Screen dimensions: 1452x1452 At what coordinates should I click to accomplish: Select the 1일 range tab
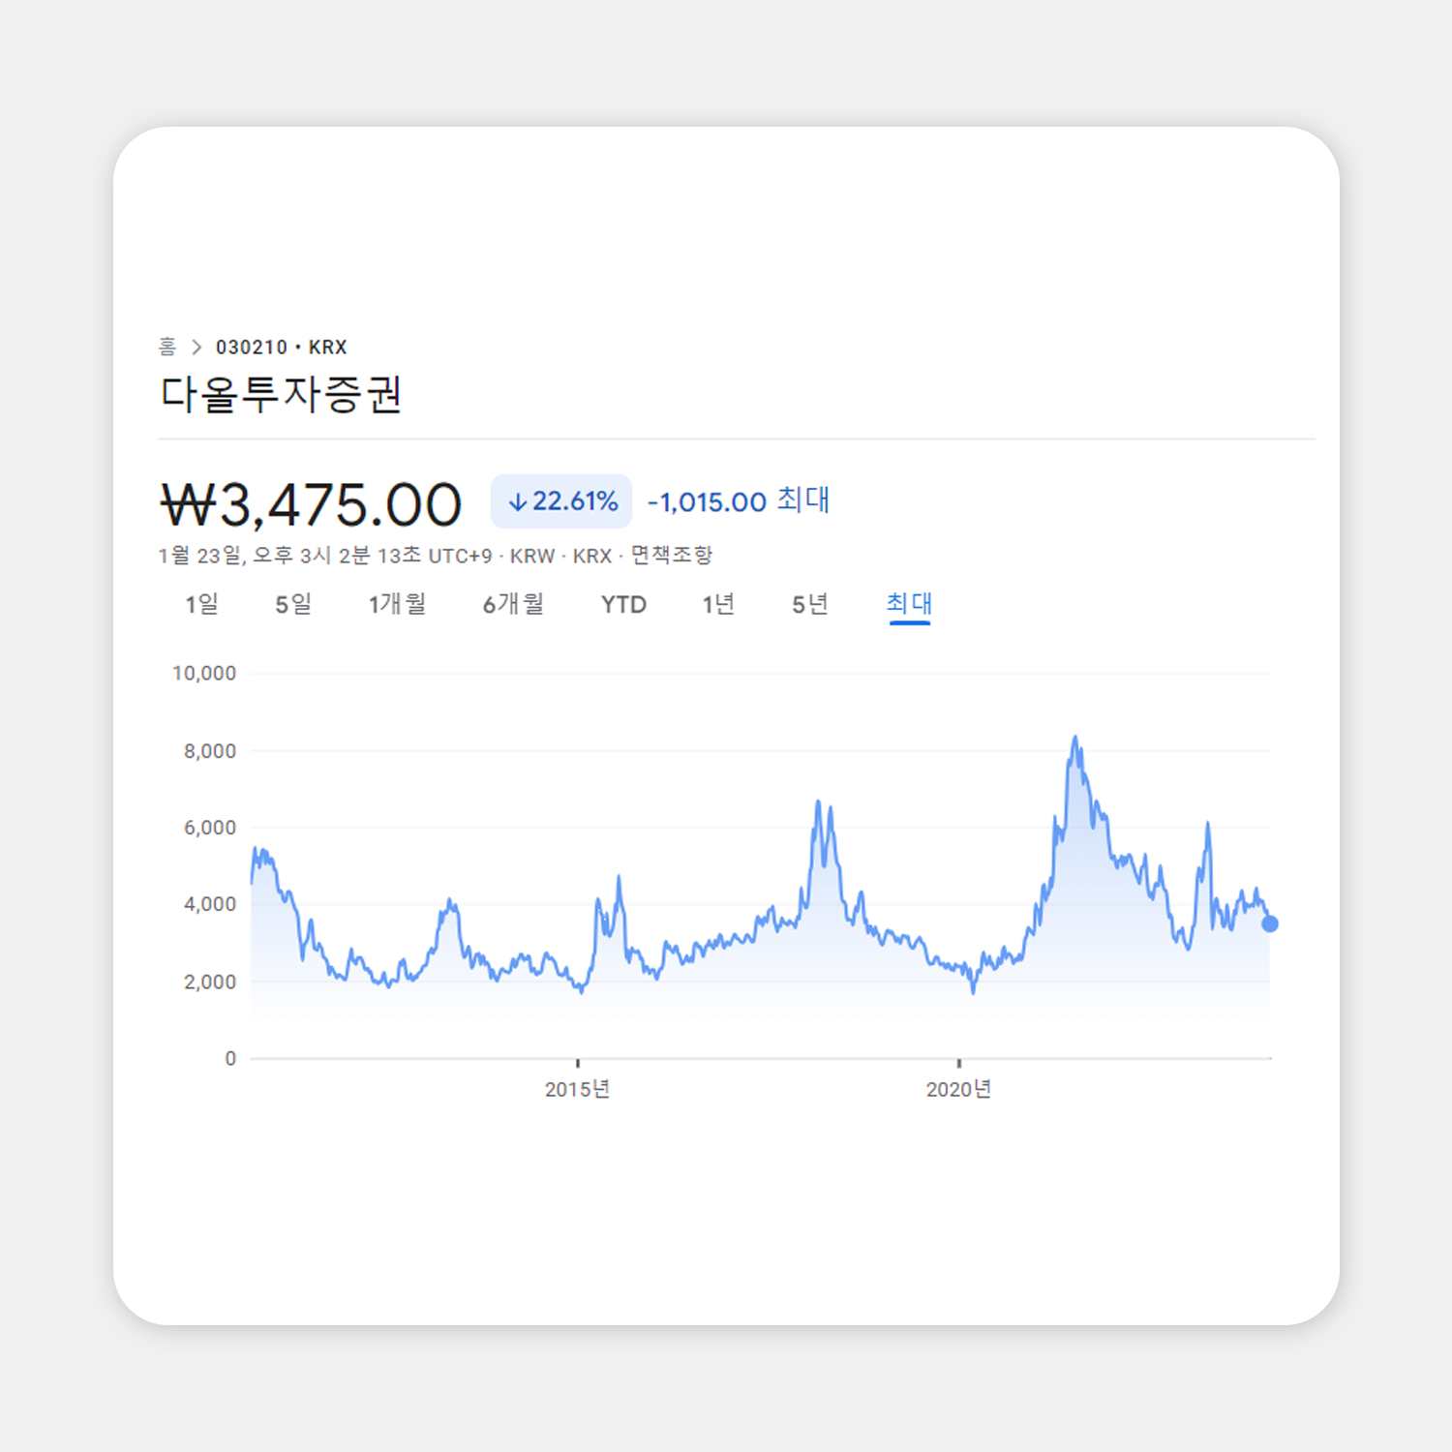(201, 604)
